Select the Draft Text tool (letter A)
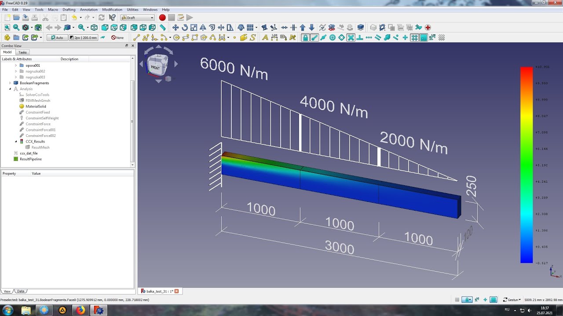The height and width of the screenshot is (316, 563). (x=265, y=37)
